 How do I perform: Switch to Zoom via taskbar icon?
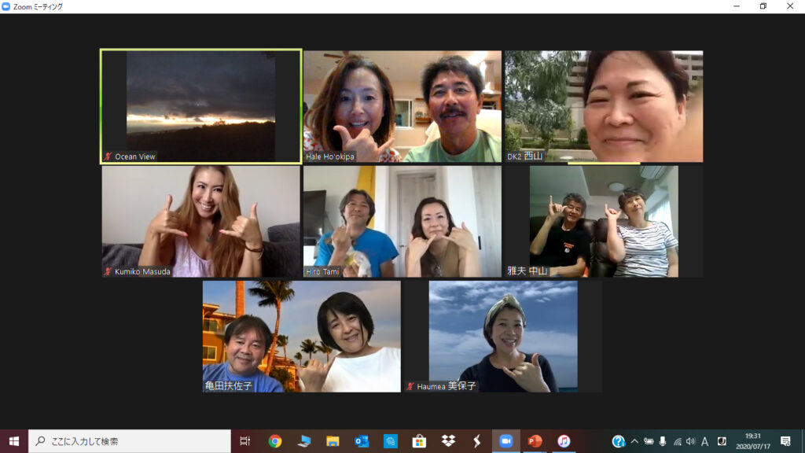point(505,441)
